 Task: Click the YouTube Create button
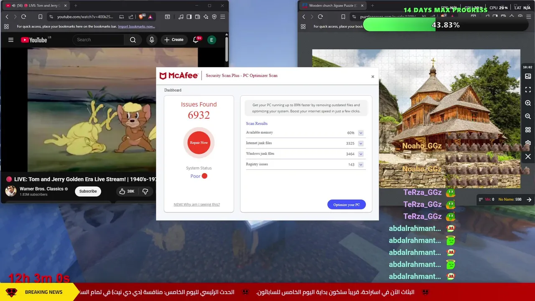click(x=174, y=40)
